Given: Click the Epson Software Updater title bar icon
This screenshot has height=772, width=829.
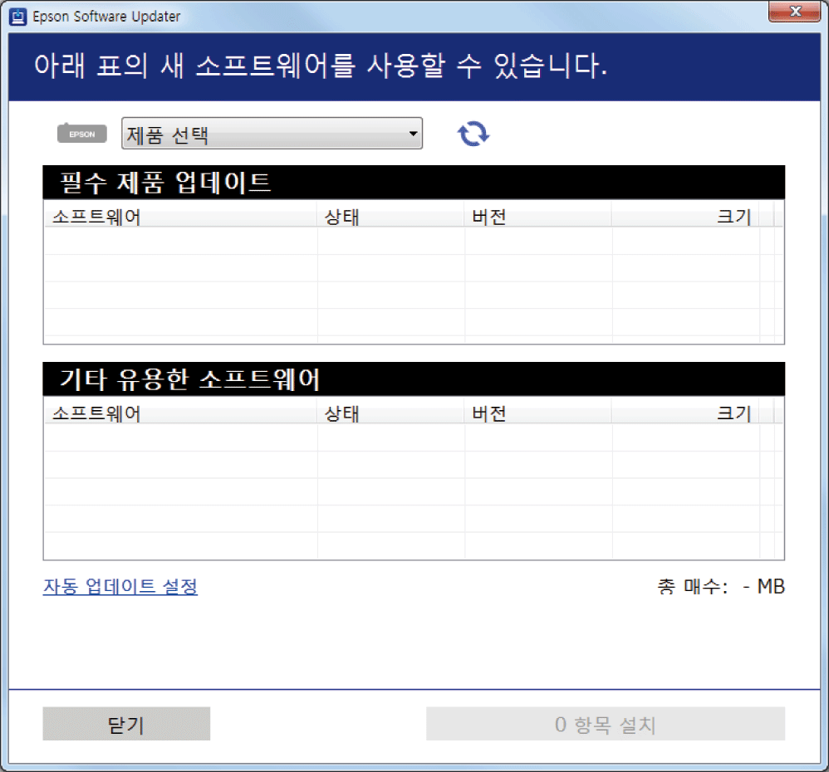Looking at the screenshot, I should (x=17, y=16).
